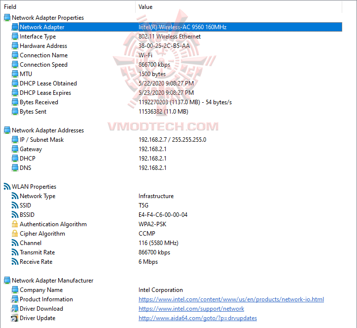Select the Transmit Rate field label

37,252
